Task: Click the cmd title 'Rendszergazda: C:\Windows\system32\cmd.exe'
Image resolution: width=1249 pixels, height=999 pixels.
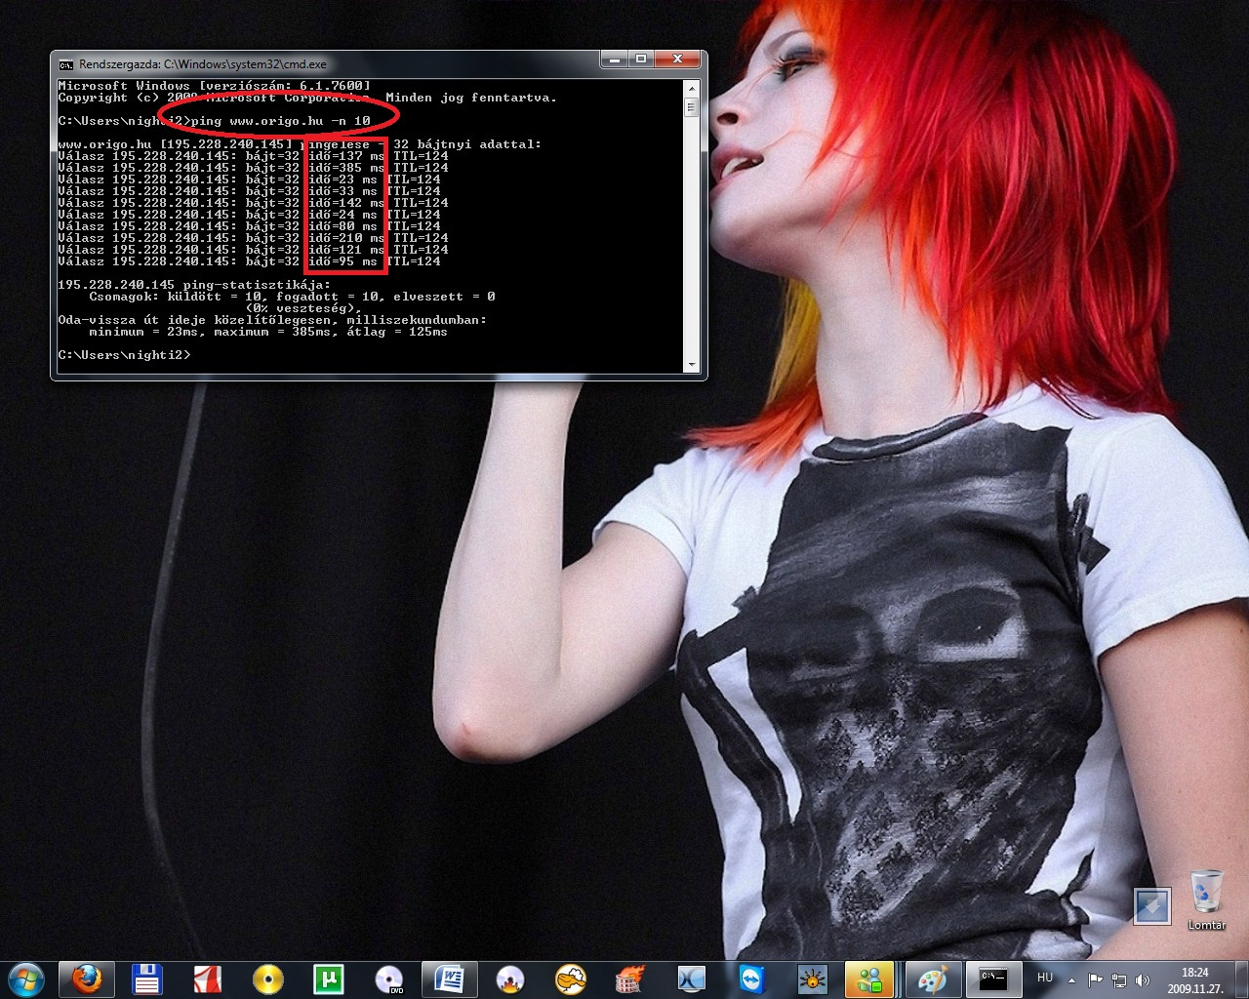Action: coord(203,64)
